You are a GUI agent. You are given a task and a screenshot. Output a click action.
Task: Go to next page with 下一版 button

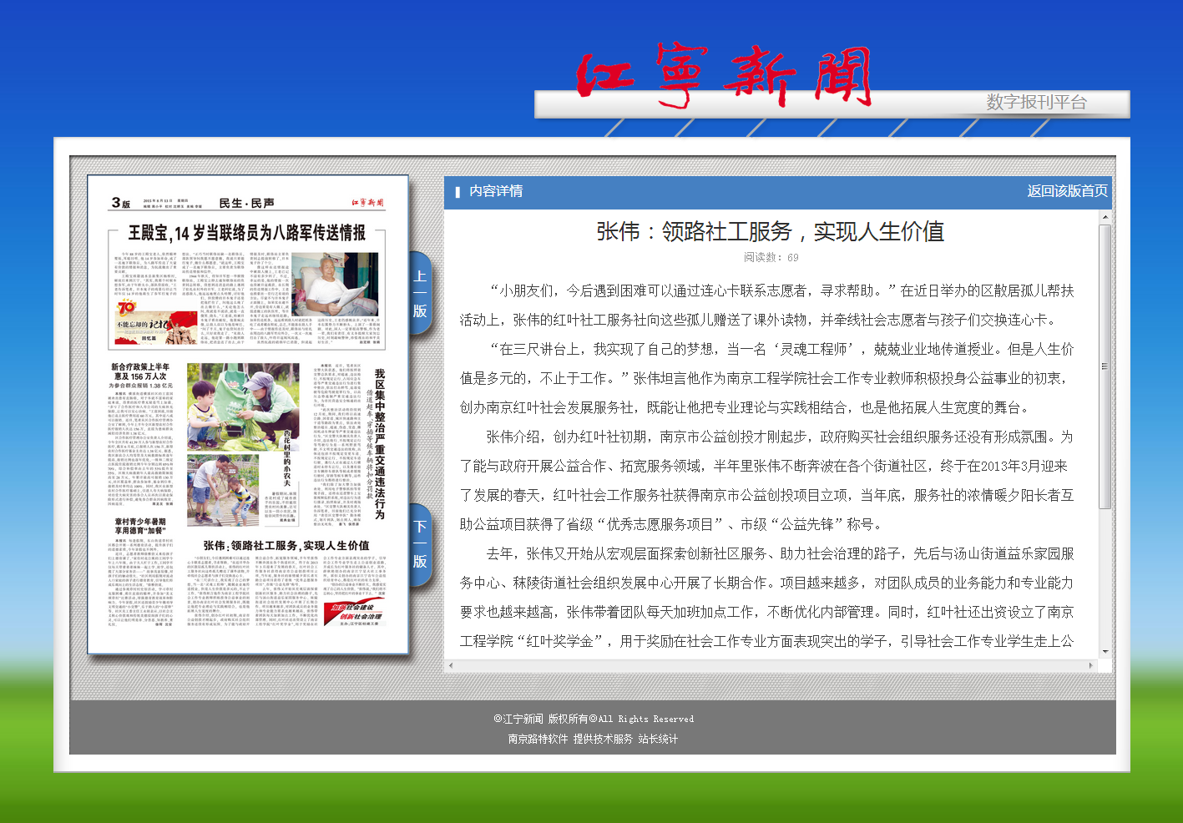pos(420,544)
